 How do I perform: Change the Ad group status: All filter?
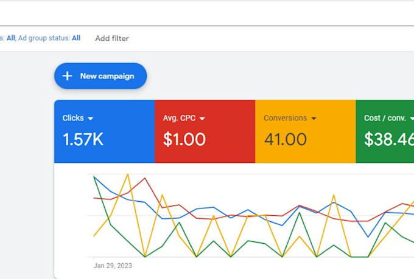(x=49, y=38)
